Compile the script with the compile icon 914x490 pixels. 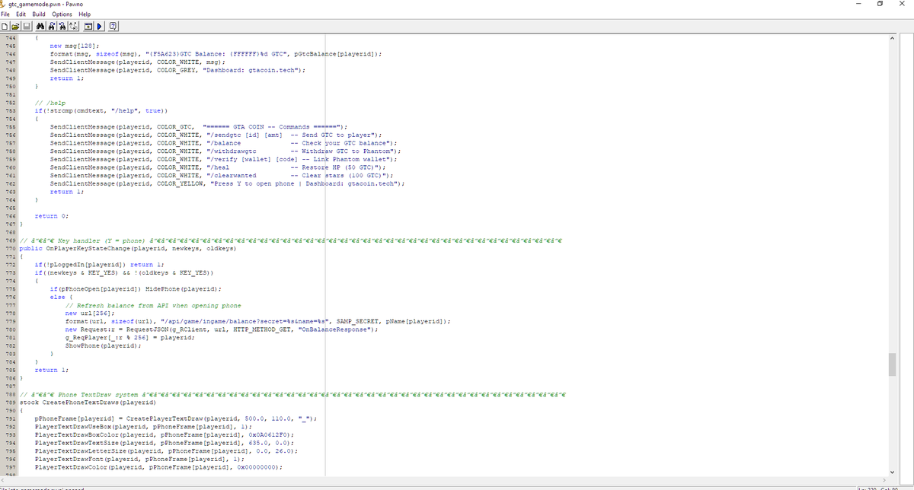88,27
